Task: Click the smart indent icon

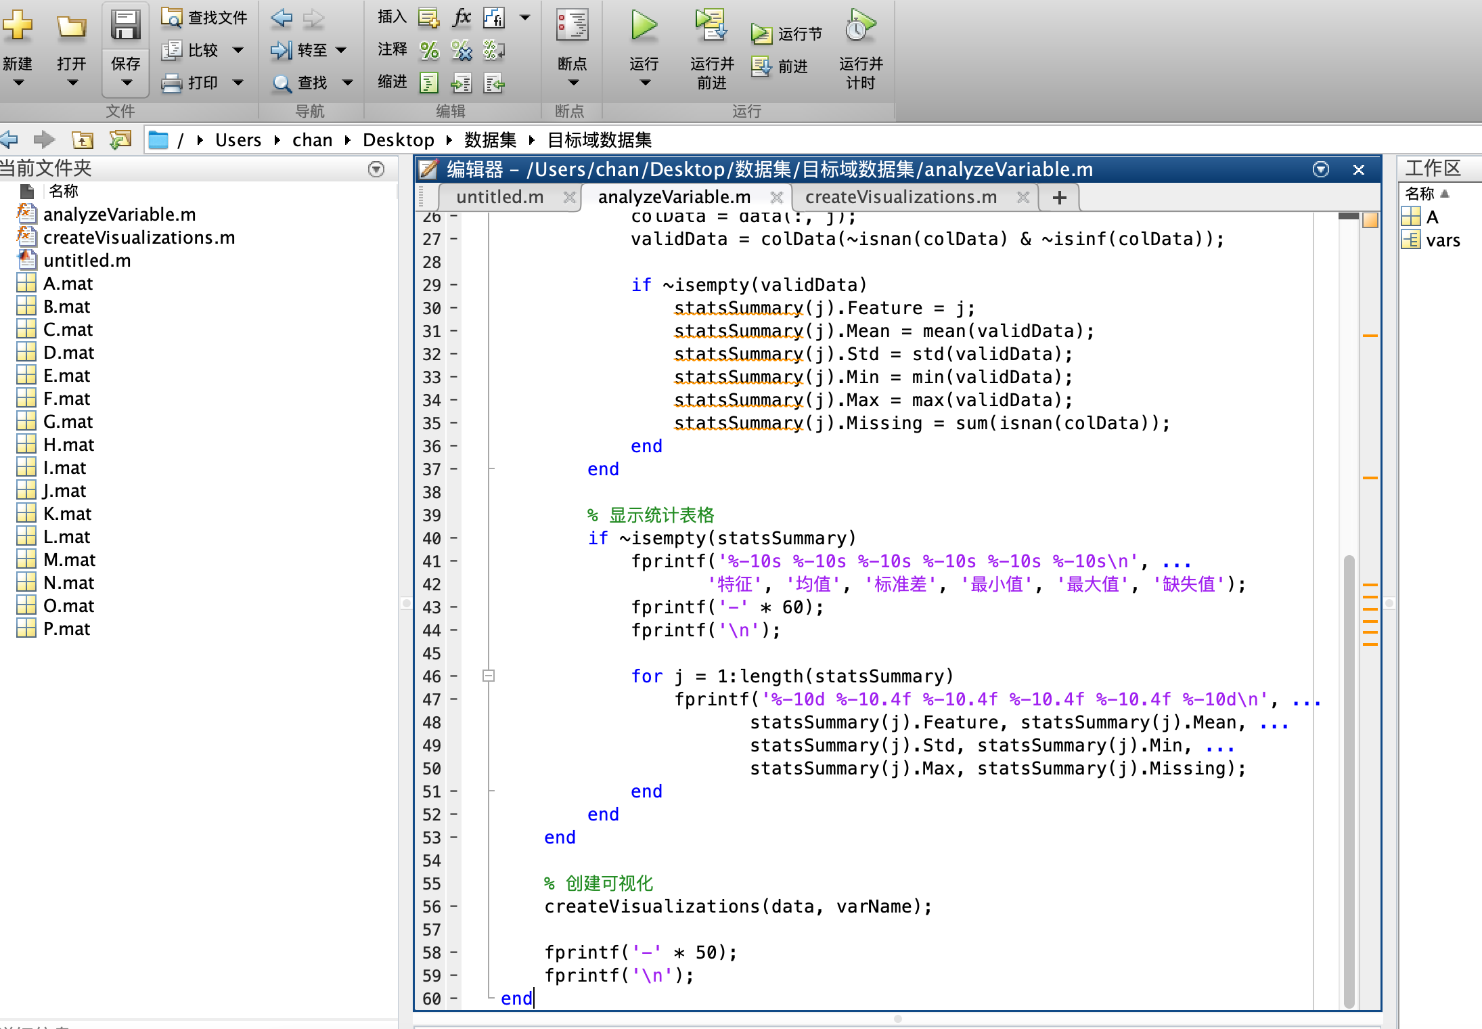Action: (429, 83)
